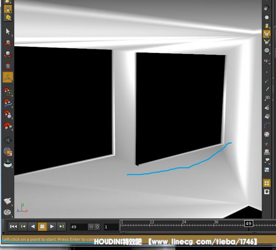Click frame 12 on the timeline
Image resolution: width=276 pixels, height=250 pixels.
click(x=152, y=222)
